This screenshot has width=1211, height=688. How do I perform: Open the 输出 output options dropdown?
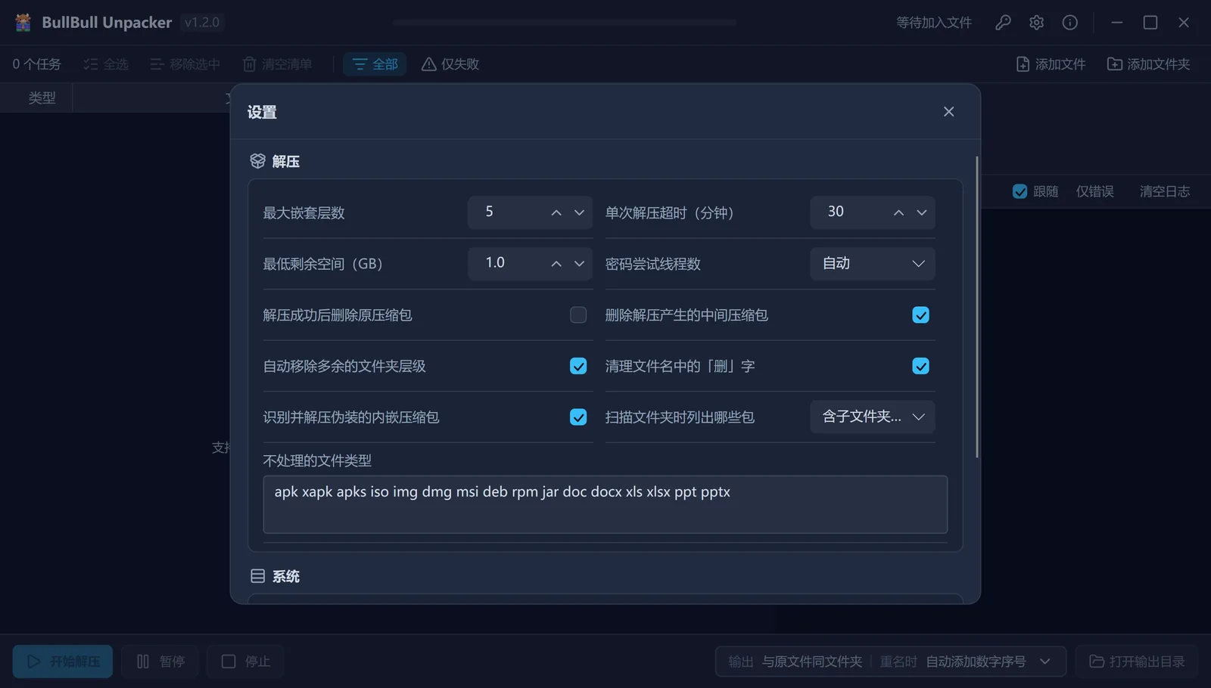click(891, 662)
